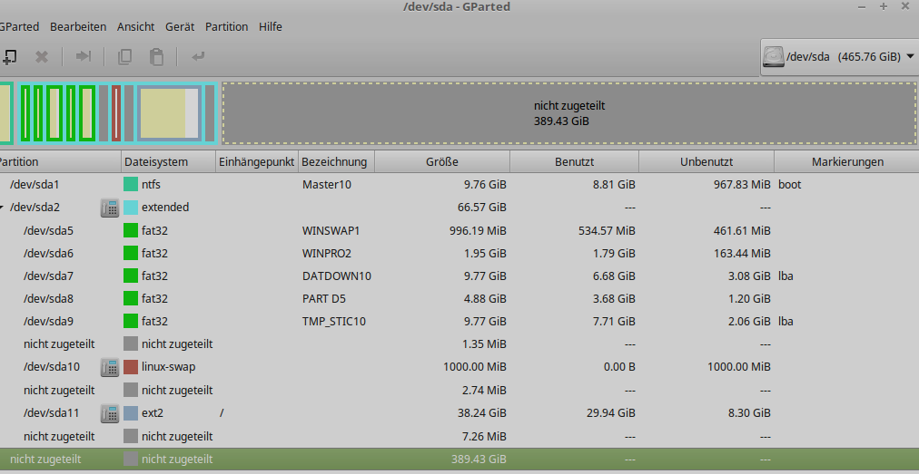The image size is (919, 474).
Task: Click the WINSWAP1 label text
Action: coord(331,230)
